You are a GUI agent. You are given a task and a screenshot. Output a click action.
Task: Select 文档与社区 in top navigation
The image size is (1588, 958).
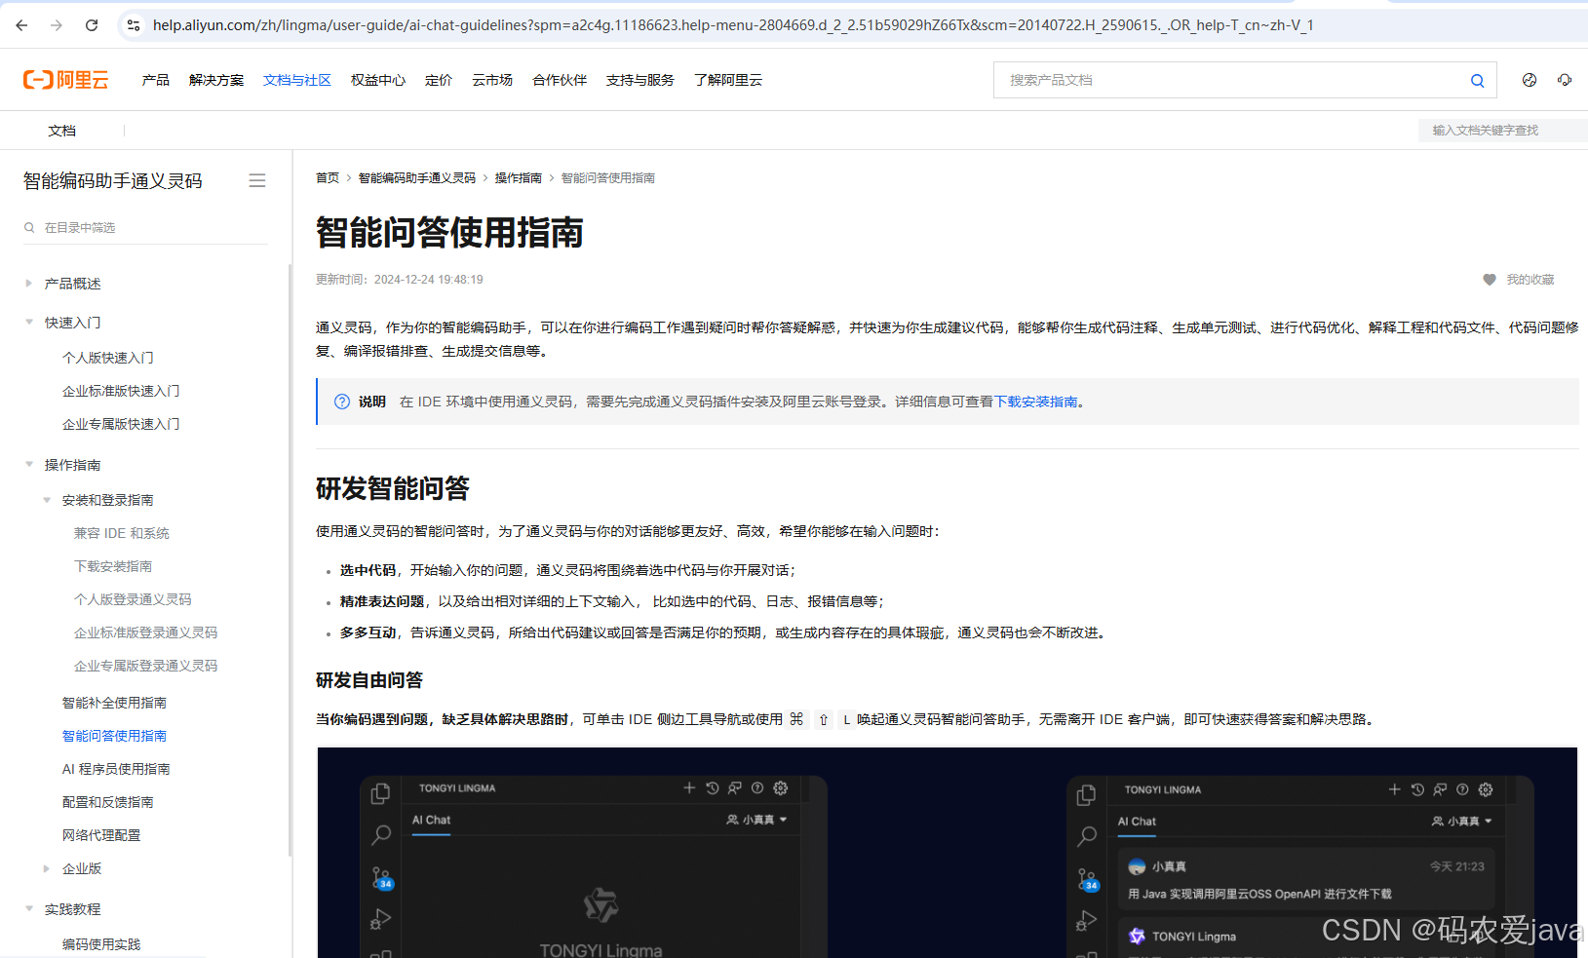click(297, 80)
